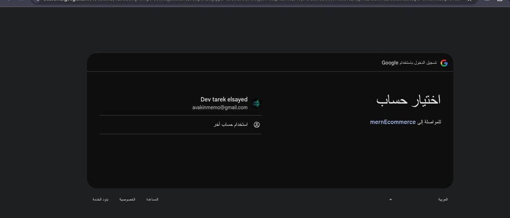
Task: Click 'استخدام حساب آخر' to use another account
Action: click(x=180, y=125)
